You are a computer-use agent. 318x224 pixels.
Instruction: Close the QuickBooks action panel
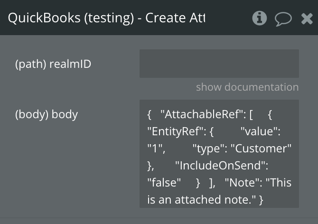307,19
